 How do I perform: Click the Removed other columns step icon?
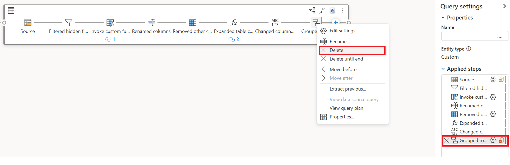[x=193, y=23]
